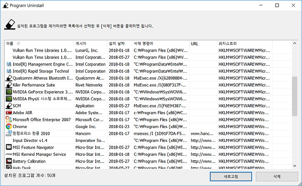Viewport: 302px width, 186px height.
Task: Click the Battery Calibration icon
Action: [x=9, y=161]
